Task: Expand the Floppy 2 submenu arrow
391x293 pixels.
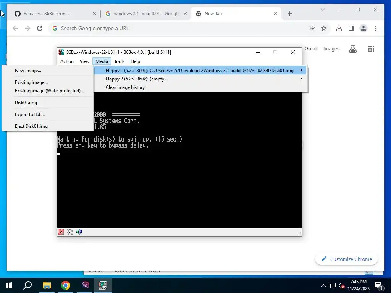Action: click(301, 79)
